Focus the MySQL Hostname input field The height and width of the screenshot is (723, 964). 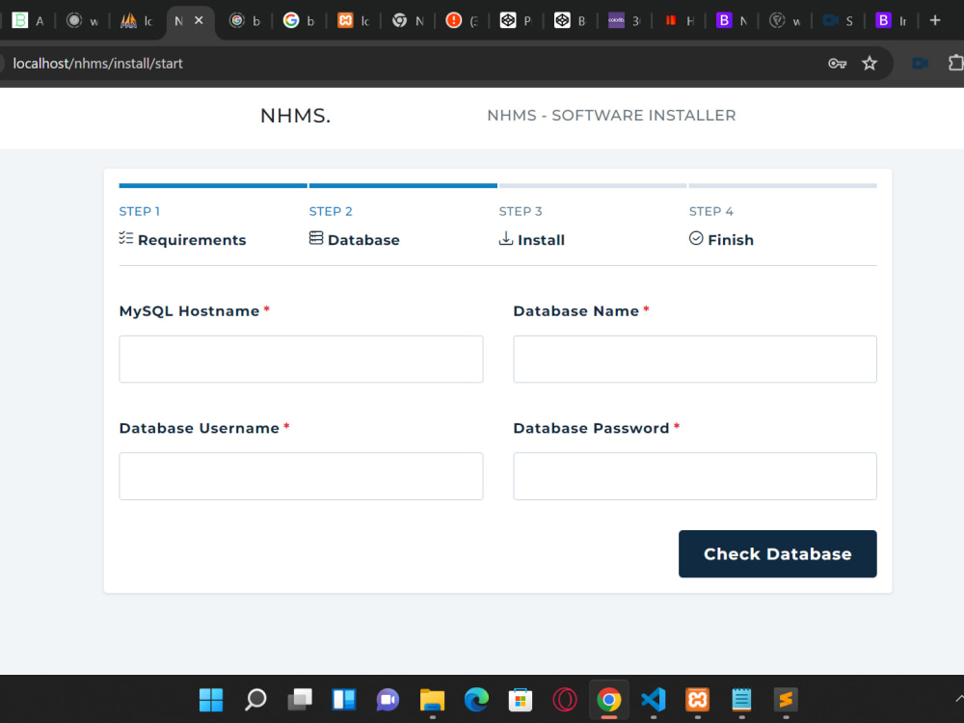[x=301, y=359]
